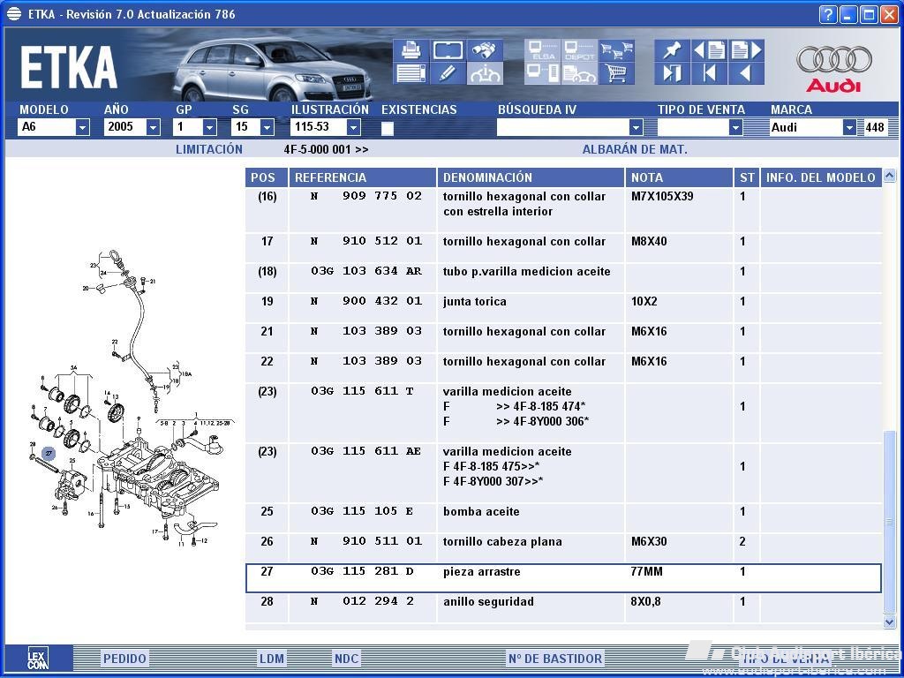Open the MARCA dropdown arrow
Image resolution: width=904 pixels, height=678 pixels.
click(849, 127)
